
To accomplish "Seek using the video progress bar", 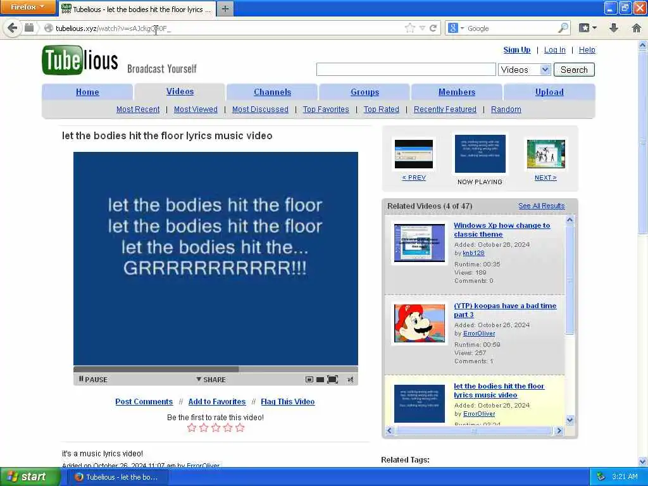I will 216,369.
